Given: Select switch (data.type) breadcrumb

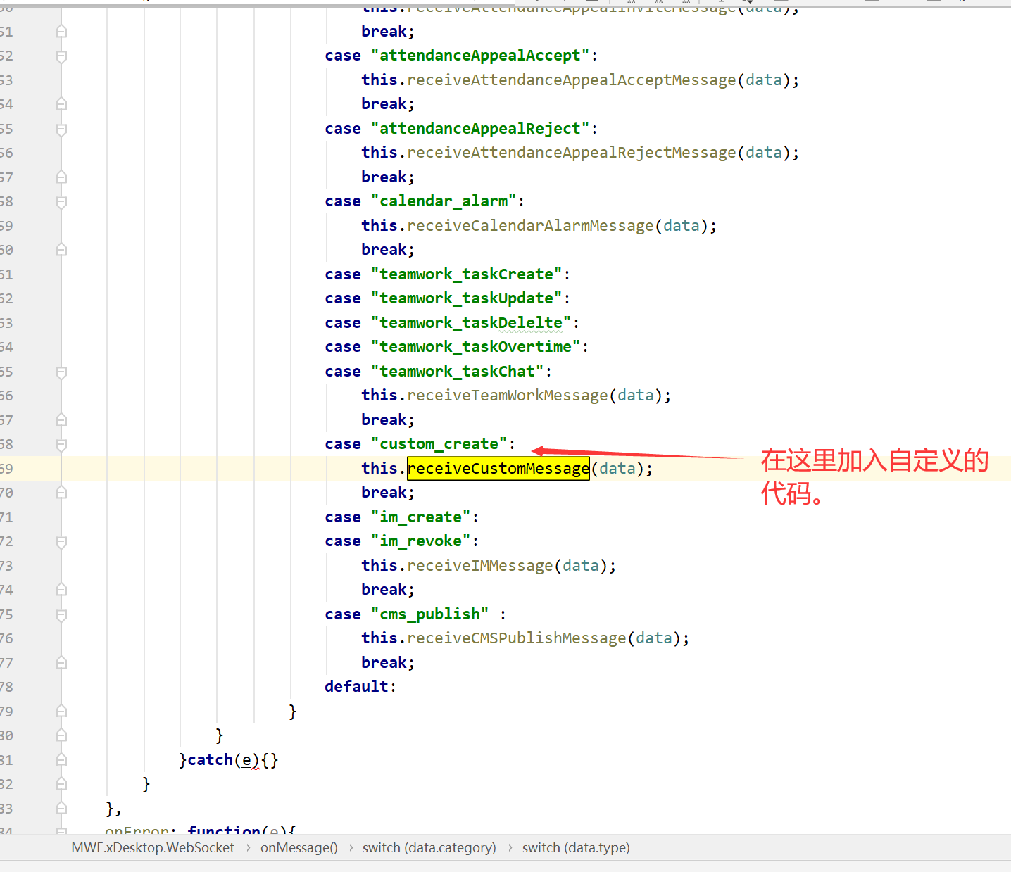Looking at the screenshot, I should tap(575, 848).
